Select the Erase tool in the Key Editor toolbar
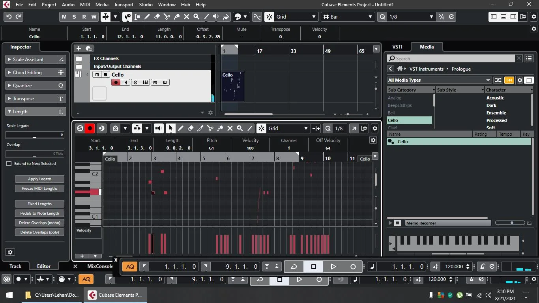Viewport: 539px width, 303px height. click(x=191, y=128)
